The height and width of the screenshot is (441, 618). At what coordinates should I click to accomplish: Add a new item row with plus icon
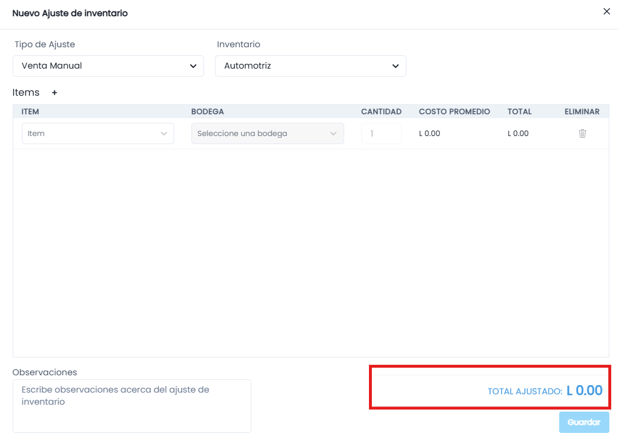tap(54, 93)
